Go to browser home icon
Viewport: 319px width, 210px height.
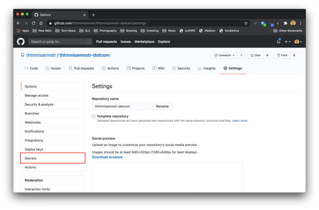tap(41, 23)
